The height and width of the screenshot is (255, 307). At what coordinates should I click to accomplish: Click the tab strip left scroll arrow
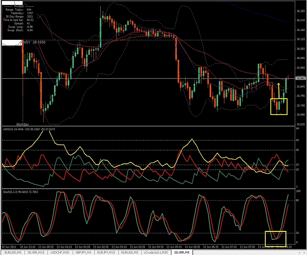[x=299, y=253]
